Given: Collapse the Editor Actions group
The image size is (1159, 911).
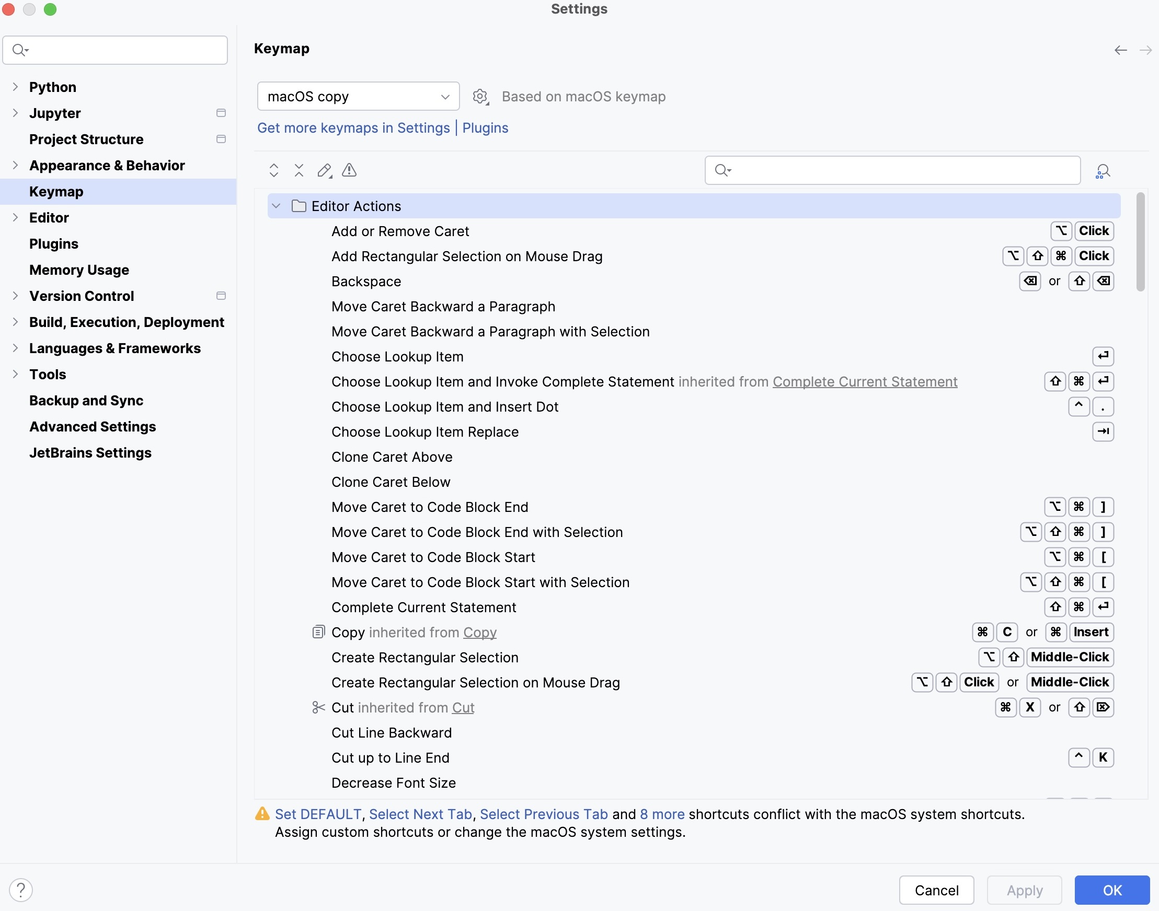Looking at the screenshot, I should [276, 206].
